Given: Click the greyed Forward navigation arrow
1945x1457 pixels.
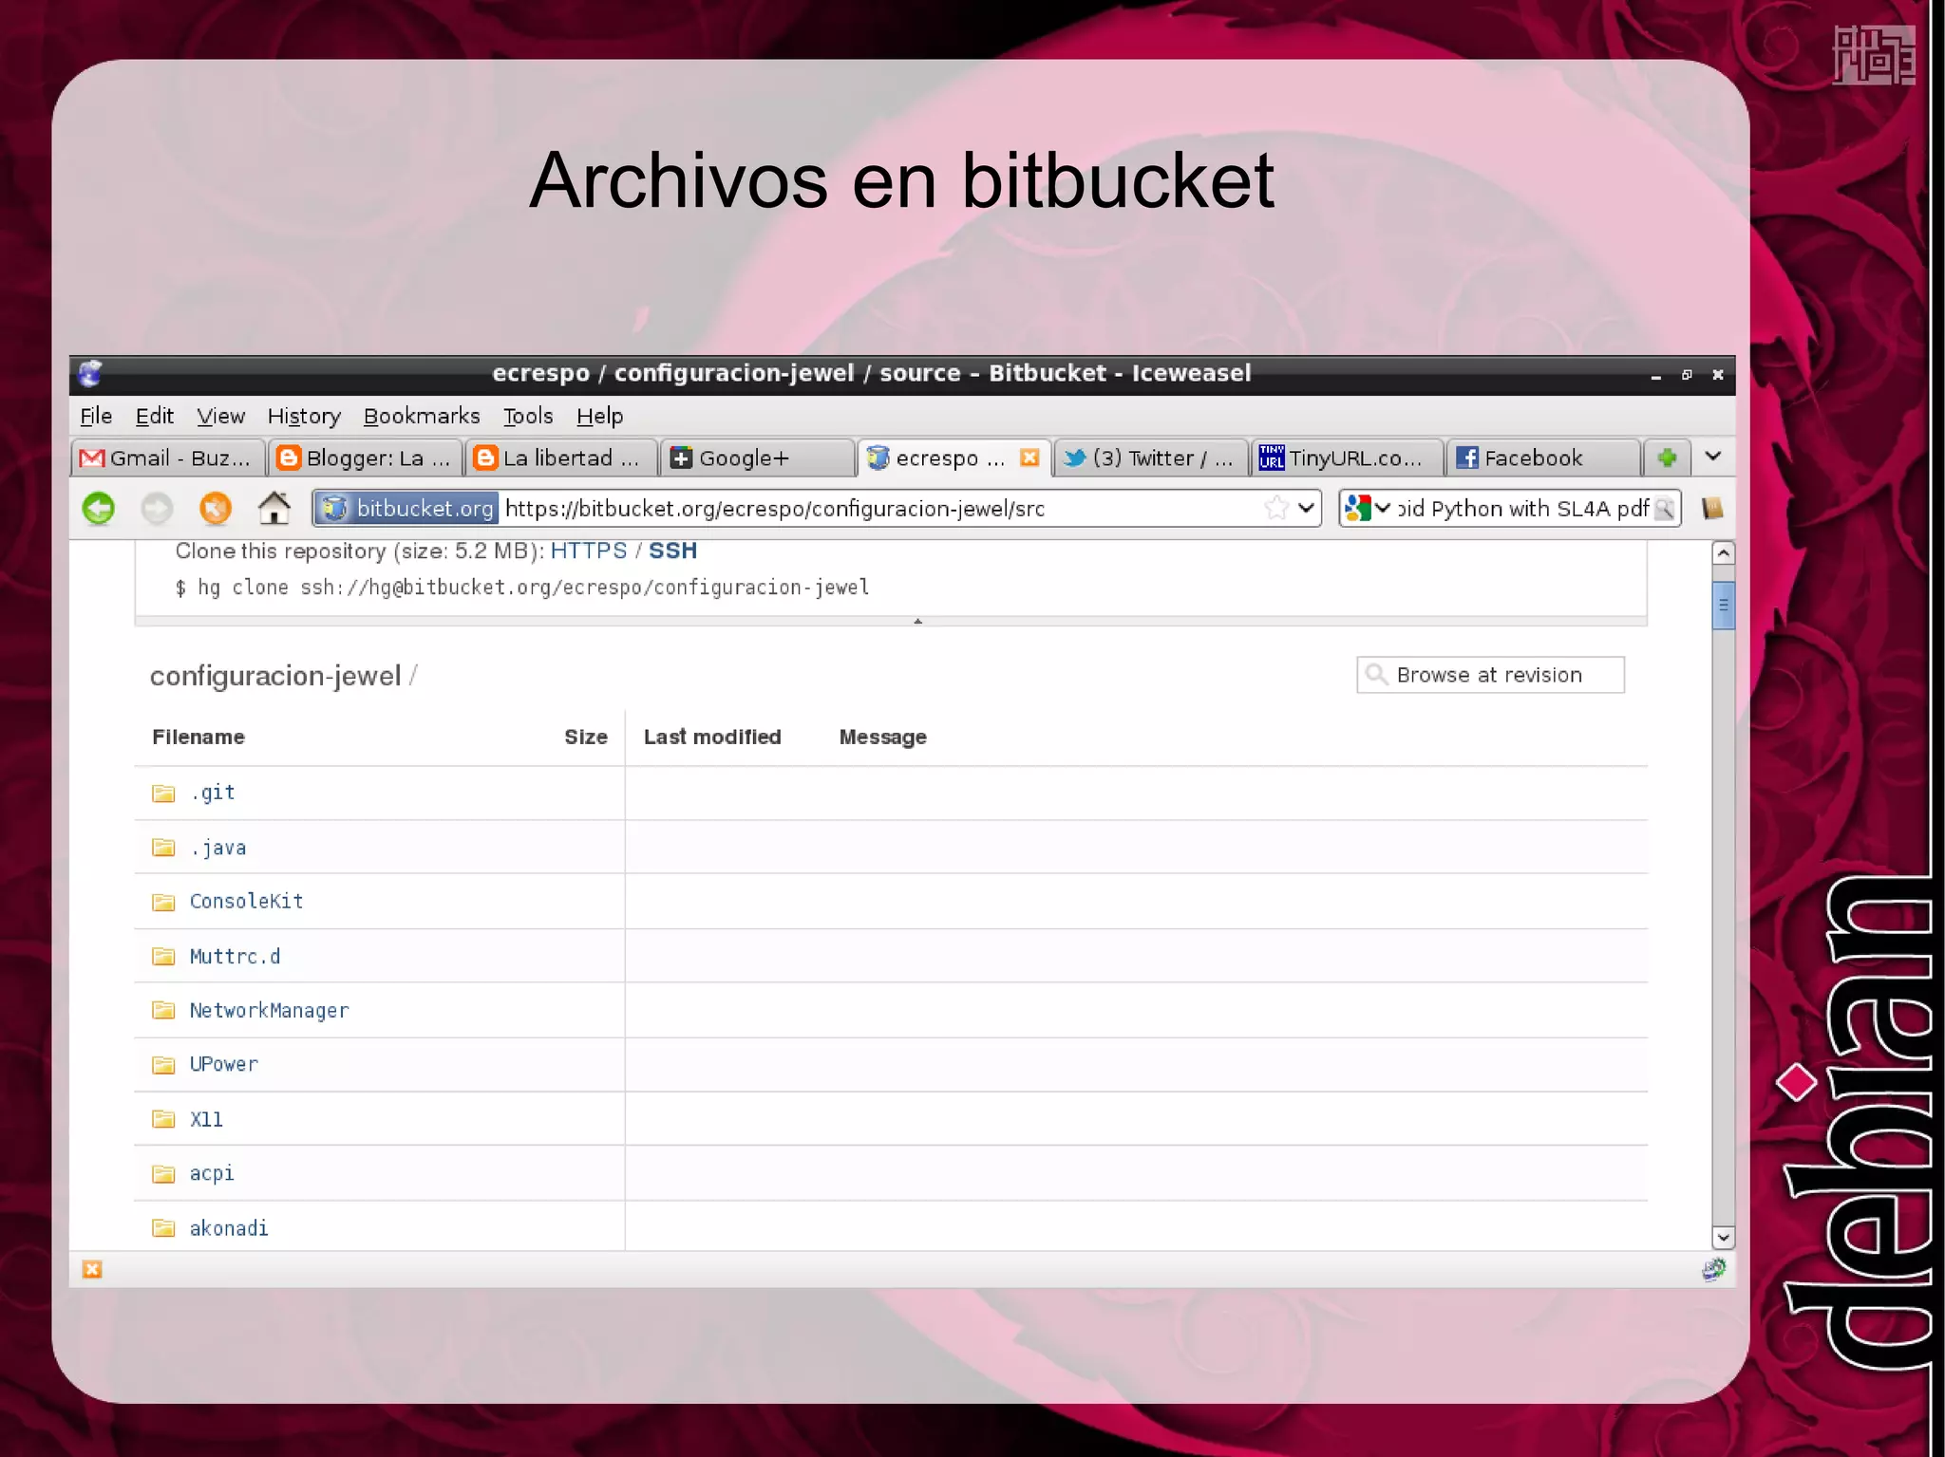Looking at the screenshot, I should coord(157,509).
